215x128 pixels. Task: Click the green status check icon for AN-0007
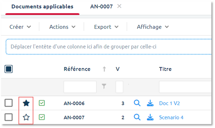click(x=42, y=117)
